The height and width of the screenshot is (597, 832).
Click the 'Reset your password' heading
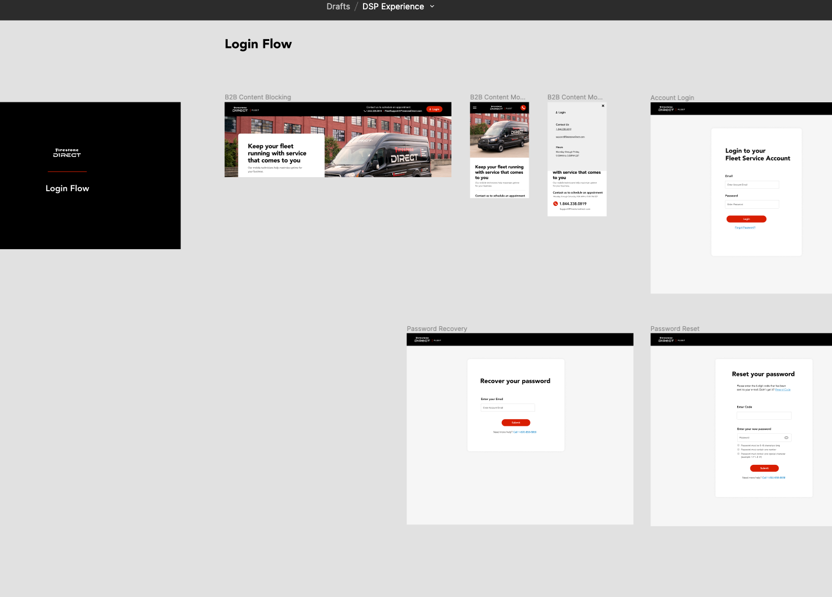click(763, 374)
